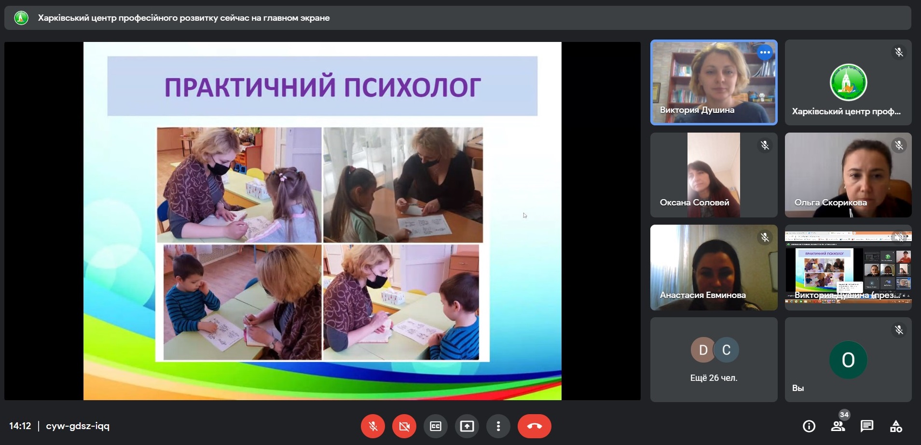Turn on closed captions (CC)
This screenshot has width=921, height=445.
436,426
